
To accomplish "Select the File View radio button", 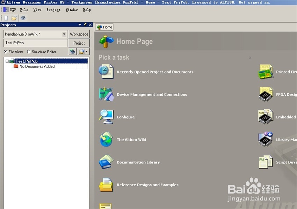I will [6, 52].
